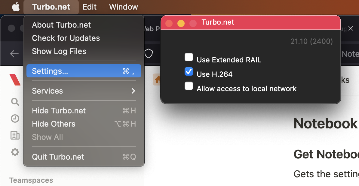Choose Show Log Files
The image size is (359, 186).
coord(59,51)
